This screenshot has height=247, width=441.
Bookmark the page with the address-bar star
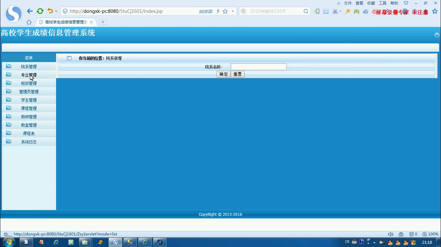tap(225, 11)
